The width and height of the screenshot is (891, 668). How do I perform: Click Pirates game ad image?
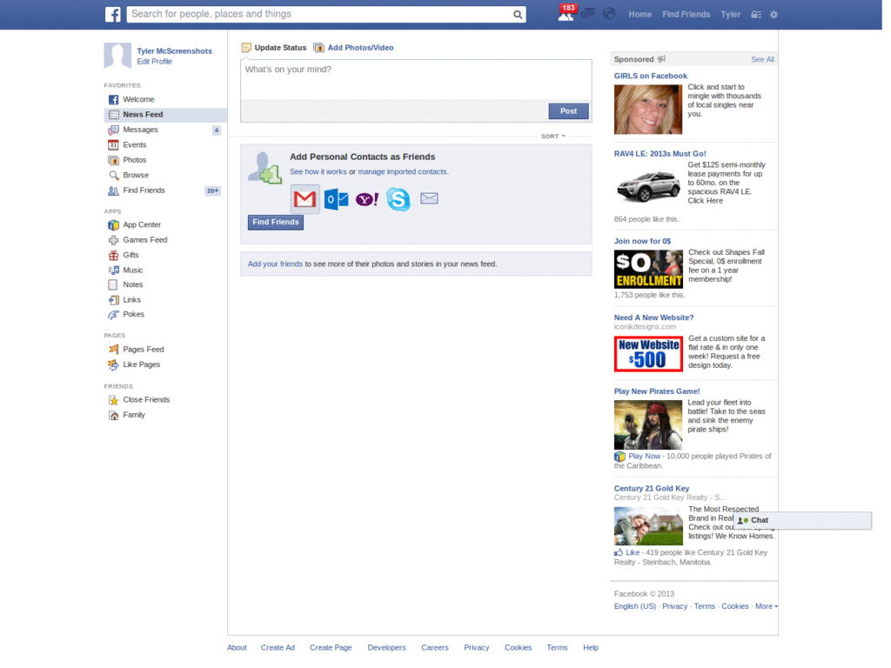(647, 424)
